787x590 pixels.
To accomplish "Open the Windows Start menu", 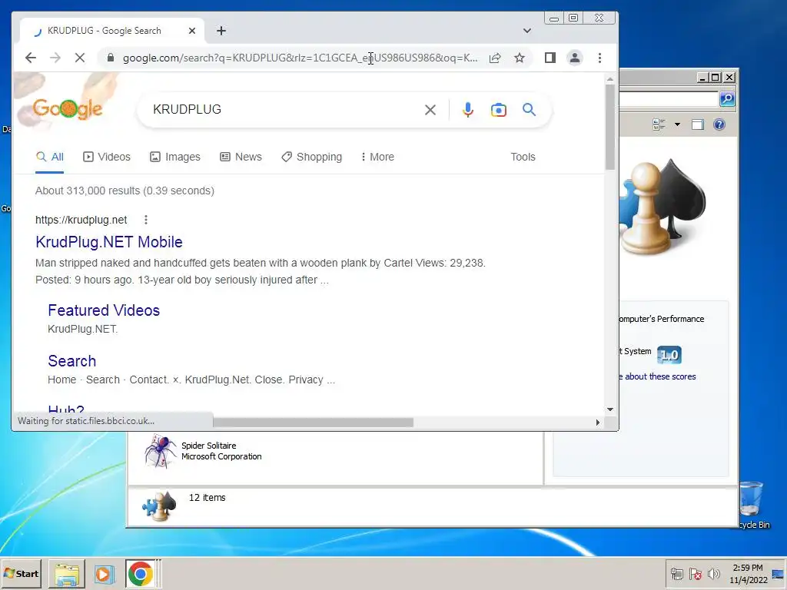I will [21, 573].
